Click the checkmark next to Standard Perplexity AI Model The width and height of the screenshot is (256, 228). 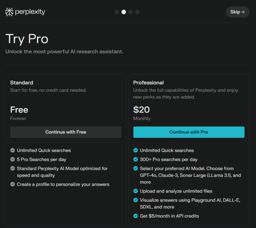pos(12,168)
